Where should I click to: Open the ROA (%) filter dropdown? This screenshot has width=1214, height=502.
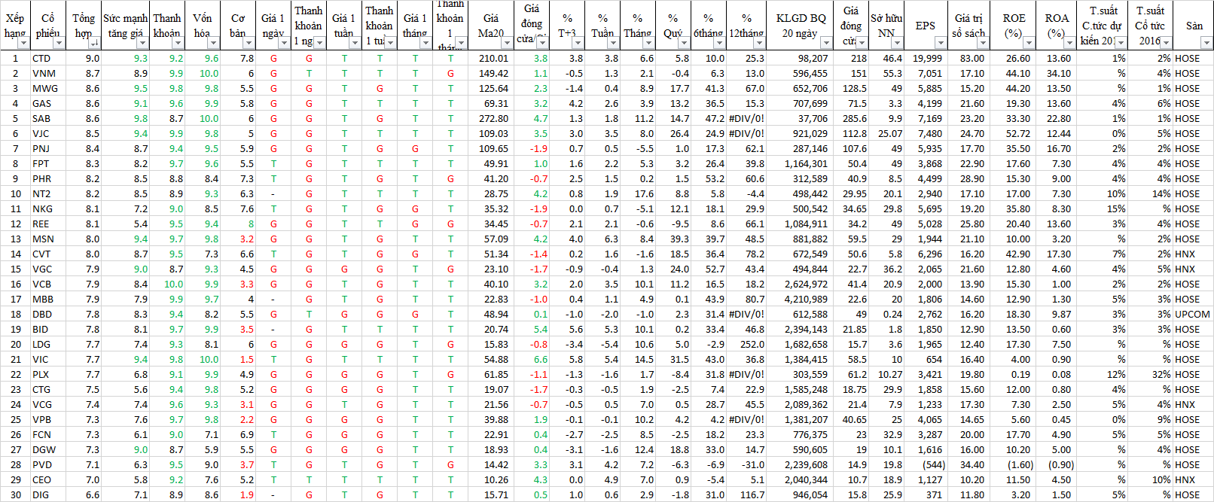coord(1069,43)
